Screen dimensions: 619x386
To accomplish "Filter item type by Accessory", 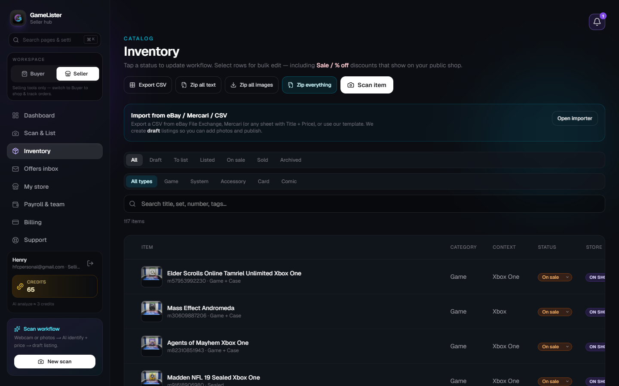I will click(x=233, y=181).
